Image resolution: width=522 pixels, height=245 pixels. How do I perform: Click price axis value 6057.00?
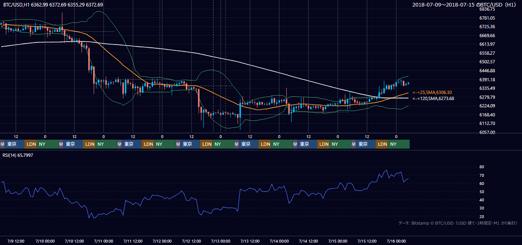(x=487, y=132)
